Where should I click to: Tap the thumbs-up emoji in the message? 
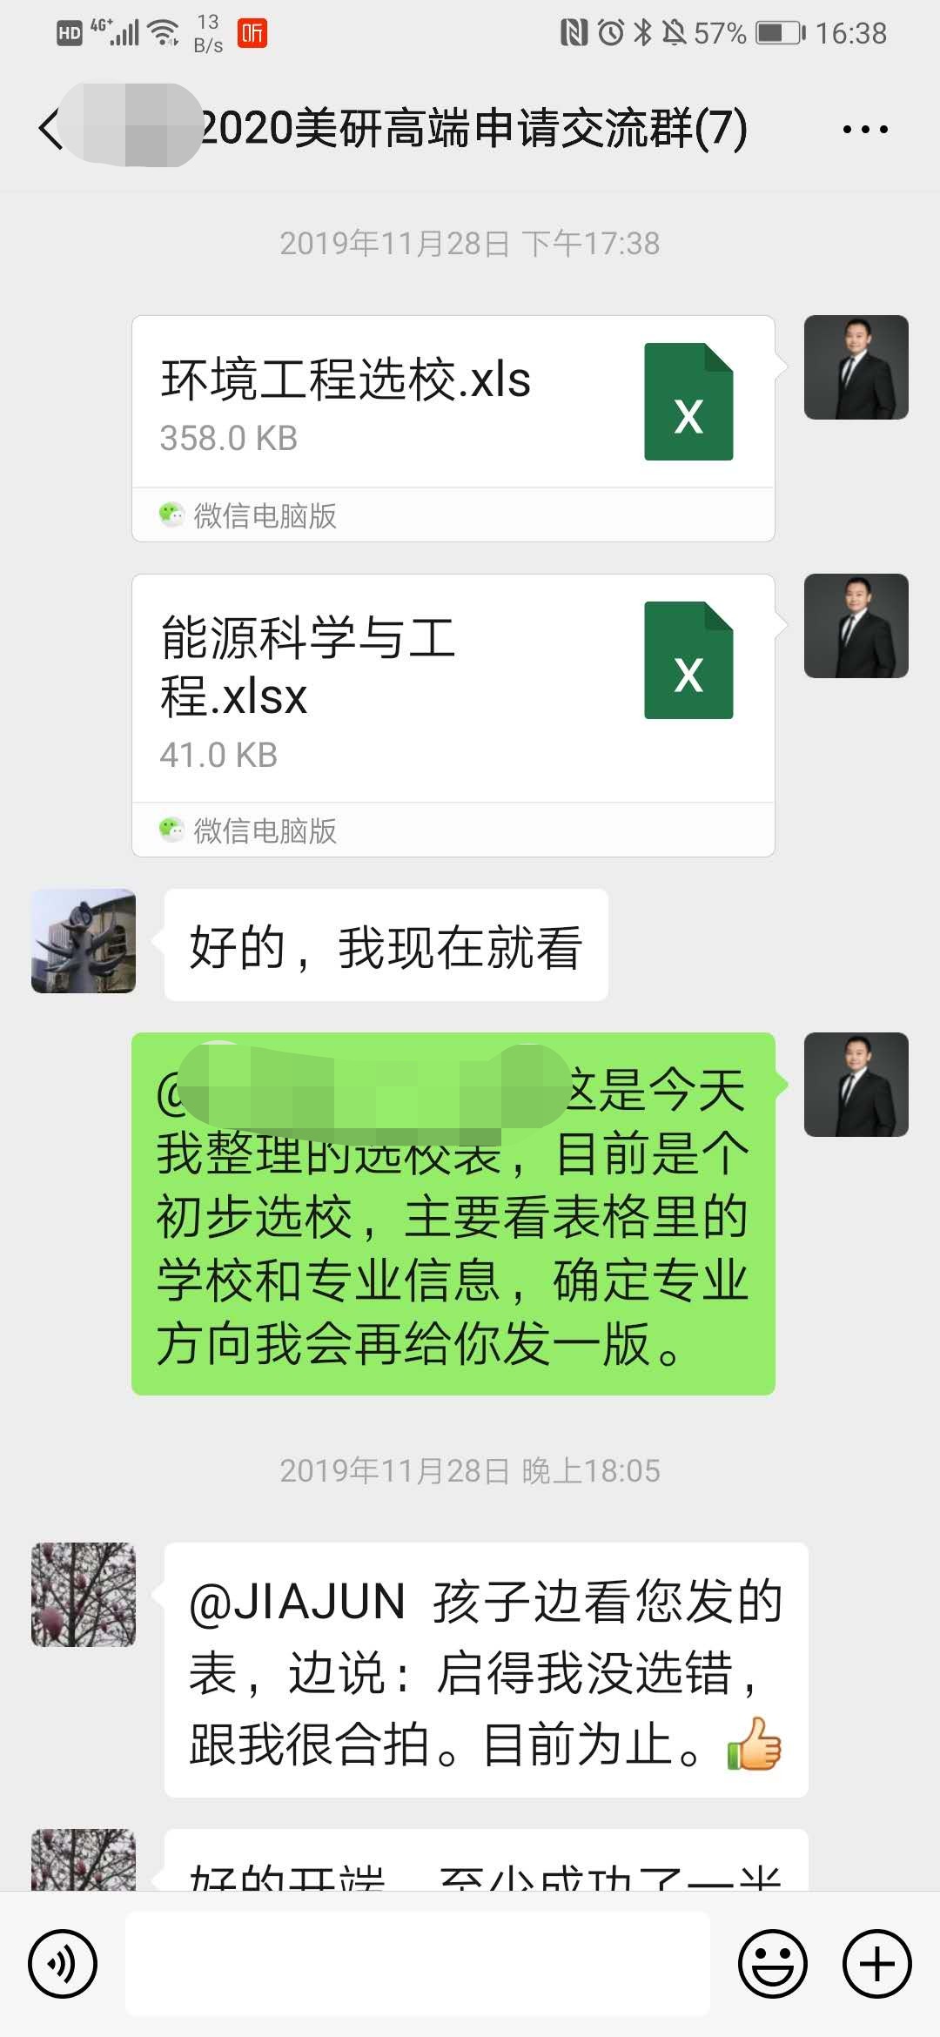tap(755, 1744)
